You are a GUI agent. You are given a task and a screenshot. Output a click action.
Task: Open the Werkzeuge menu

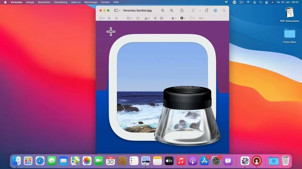pyautogui.click(x=91, y=2)
